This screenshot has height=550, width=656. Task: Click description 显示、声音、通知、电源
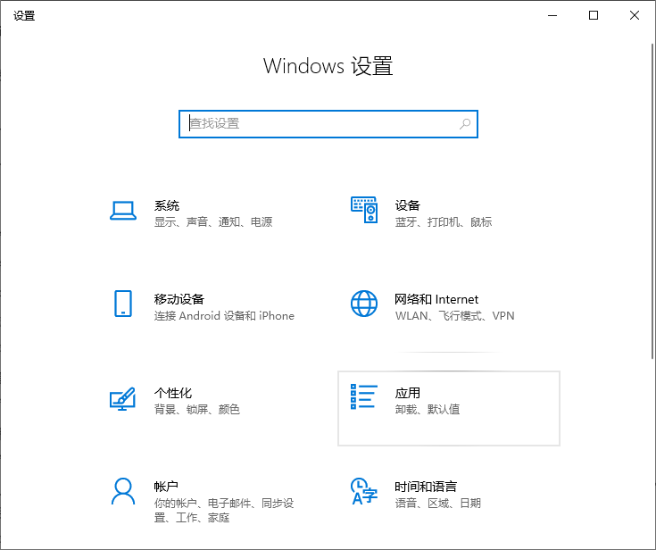click(213, 221)
